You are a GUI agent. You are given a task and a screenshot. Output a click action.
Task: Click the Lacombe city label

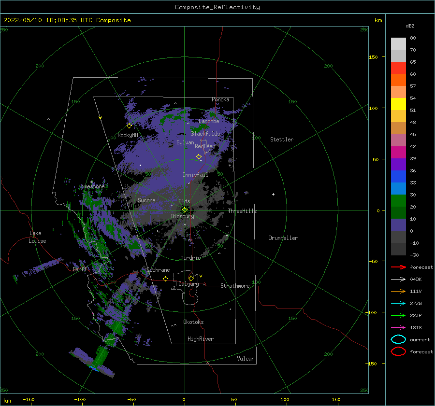(209, 121)
